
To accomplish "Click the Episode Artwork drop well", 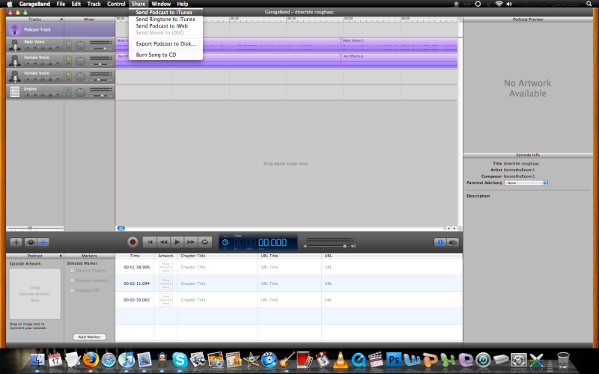I will pos(34,294).
